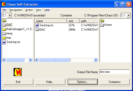Image resolution: width=133 pixels, height=91 pixels.
Task: Click the C:\Program Files\Chaos SE\ path label
Action: pyautogui.click(x=101, y=15)
